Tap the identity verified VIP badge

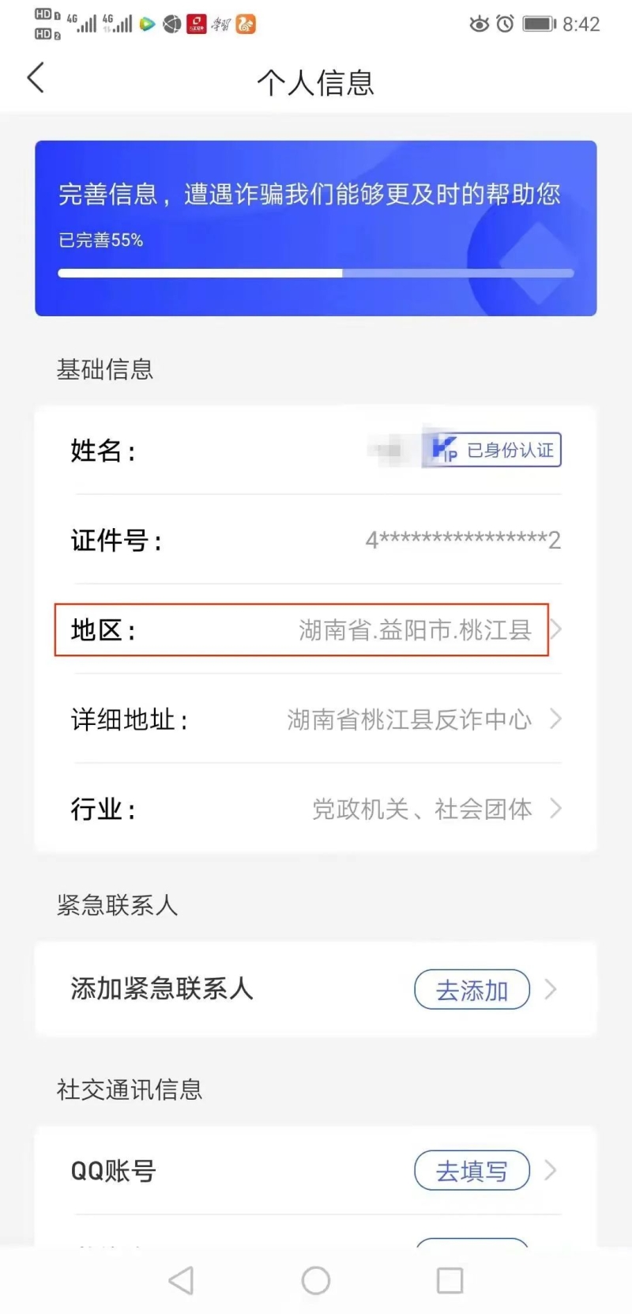click(x=492, y=450)
